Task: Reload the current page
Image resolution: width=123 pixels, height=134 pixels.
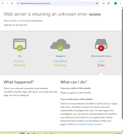Action: (12, 3)
